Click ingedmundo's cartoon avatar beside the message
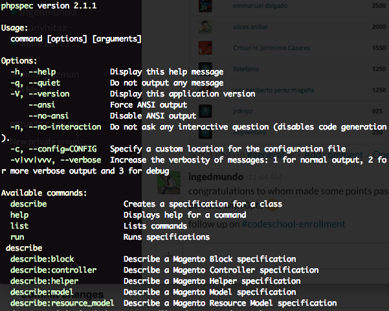 tap(169, 183)
